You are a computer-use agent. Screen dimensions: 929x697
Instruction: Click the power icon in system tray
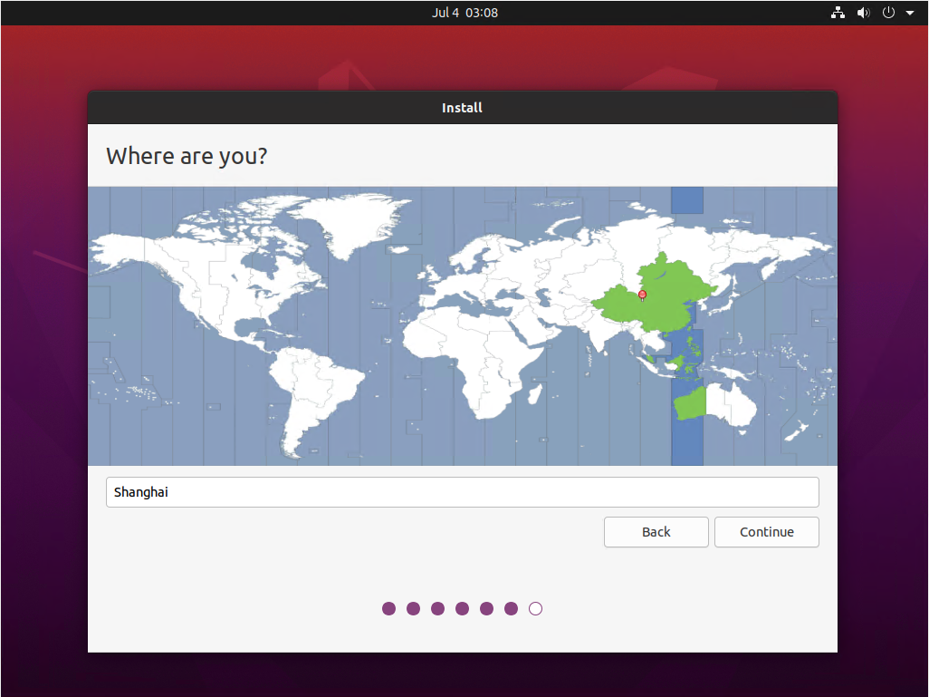click(x=888, y=13)
